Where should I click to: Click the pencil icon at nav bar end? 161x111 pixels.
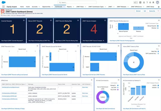(x=159, y=7)
